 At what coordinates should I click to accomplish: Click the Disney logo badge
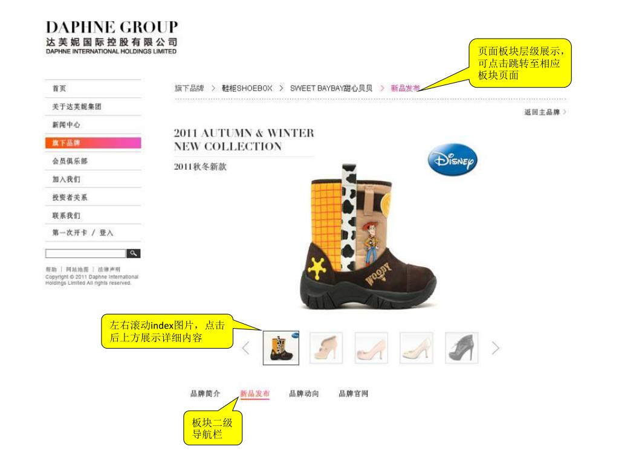[452, 159]
